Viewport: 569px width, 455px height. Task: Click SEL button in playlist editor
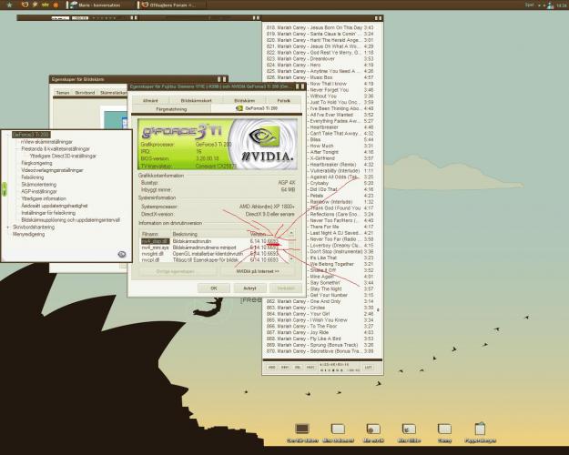(x=298, y=368)
